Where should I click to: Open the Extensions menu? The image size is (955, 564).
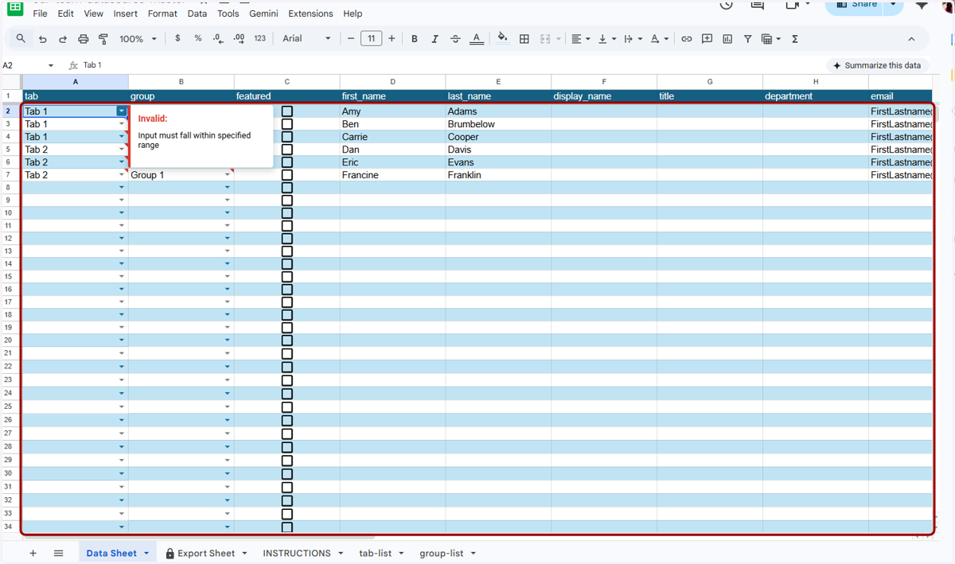click(x=310, y=14)
